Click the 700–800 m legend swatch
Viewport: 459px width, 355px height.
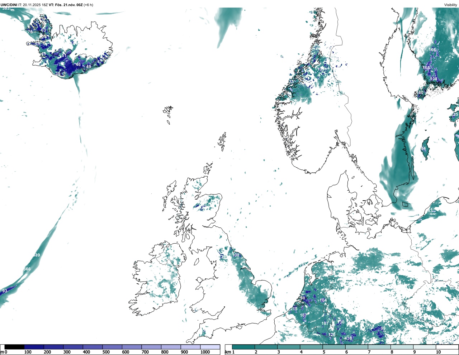[151, 347]
